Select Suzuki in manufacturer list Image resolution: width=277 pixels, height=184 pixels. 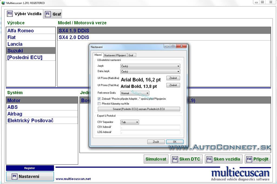31,51
